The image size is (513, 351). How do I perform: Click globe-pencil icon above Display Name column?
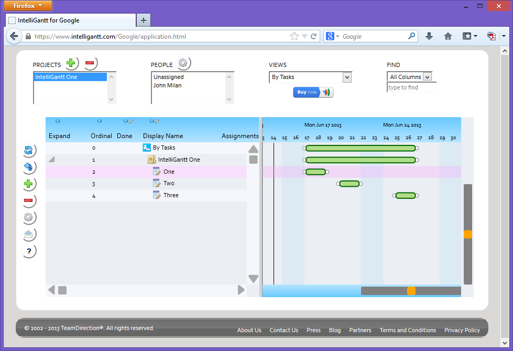click(154, 121)
